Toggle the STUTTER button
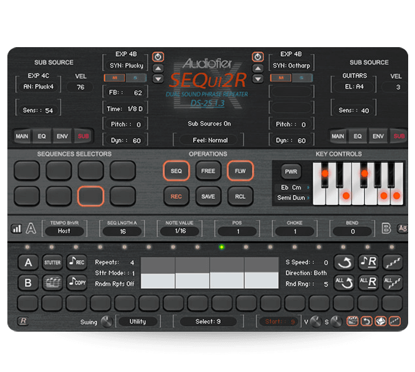Viewport: 415px width, 372px height. tap(52, 262)
